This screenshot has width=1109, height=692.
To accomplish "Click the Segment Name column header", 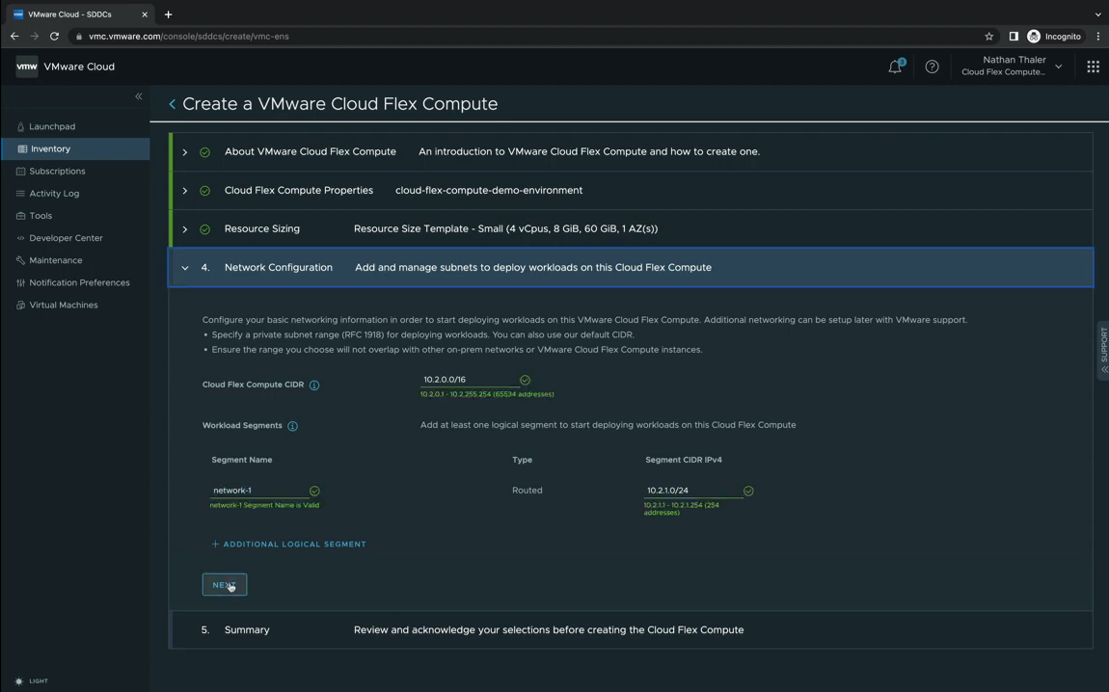I will point(242,460).
